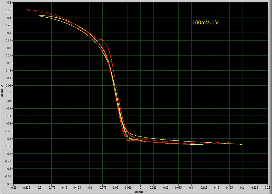This screenshot has width=272, height=194.
Task: Click the yellow 100mV=1V annotation text
Action: [x=205, y=22]
